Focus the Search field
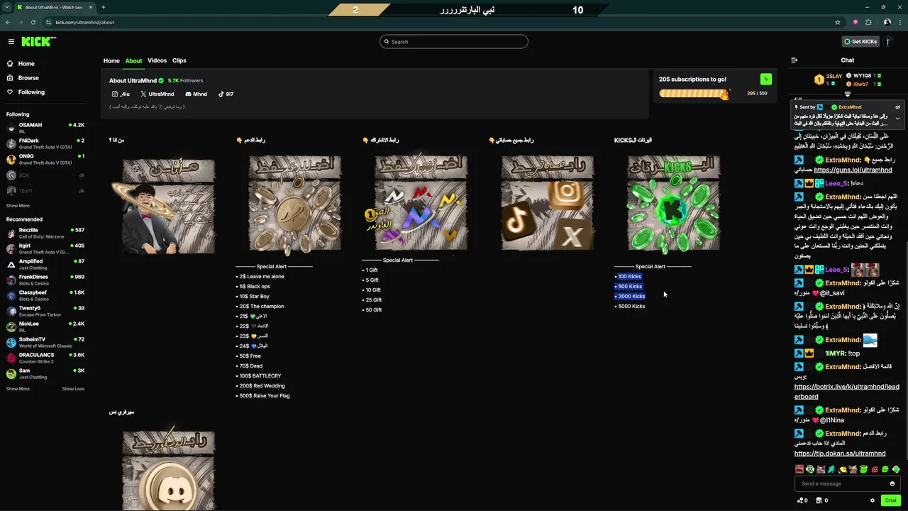Screen dimensions: 908x511 [454, 42]
